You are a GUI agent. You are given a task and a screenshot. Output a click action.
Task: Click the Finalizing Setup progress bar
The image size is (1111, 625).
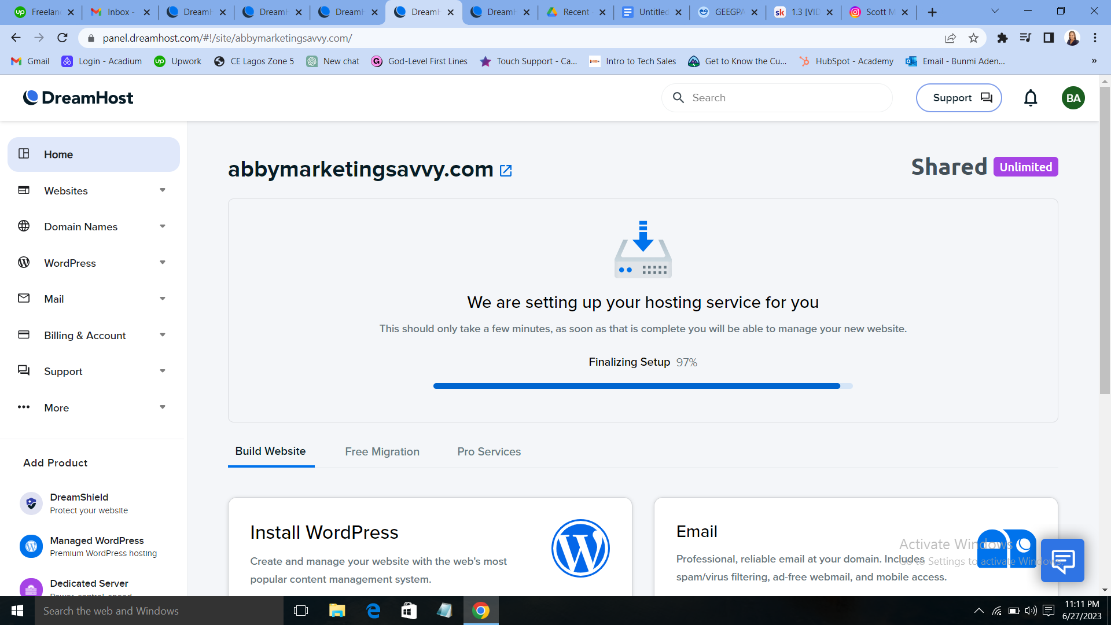tap(643, 385)
